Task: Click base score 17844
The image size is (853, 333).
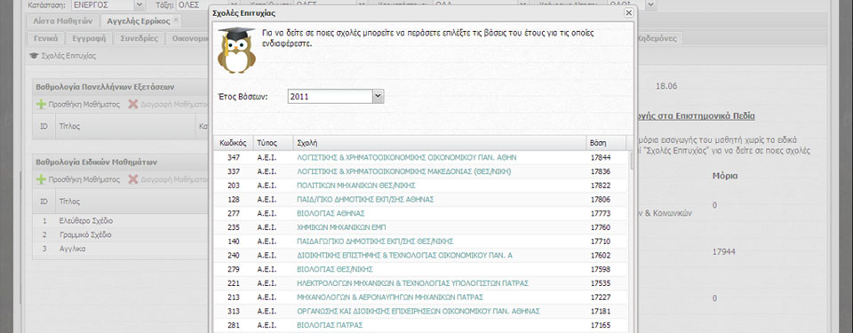Action: [x=601, y=157]
